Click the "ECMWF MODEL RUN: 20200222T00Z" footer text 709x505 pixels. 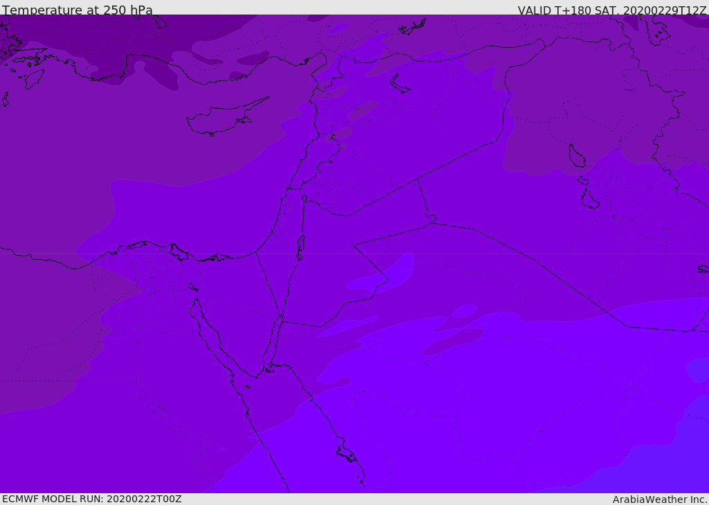pos(92,499)
